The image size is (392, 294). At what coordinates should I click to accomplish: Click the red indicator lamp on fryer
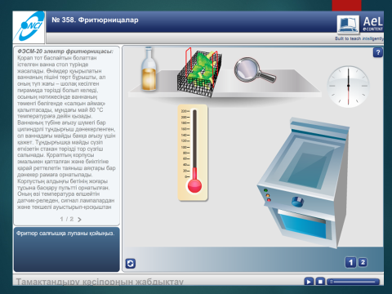click(x=269, y=200)
